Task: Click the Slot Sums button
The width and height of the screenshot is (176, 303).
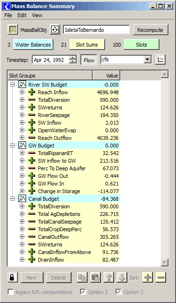Action: click(x=87, y=45)
